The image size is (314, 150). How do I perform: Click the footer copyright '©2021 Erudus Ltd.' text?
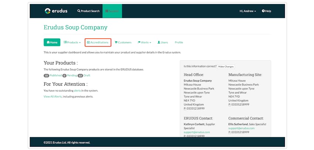(67, 143)
